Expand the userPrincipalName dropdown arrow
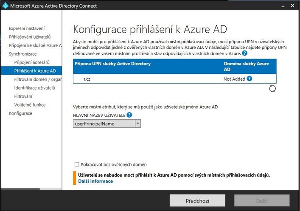 click(x=138, y=124)
